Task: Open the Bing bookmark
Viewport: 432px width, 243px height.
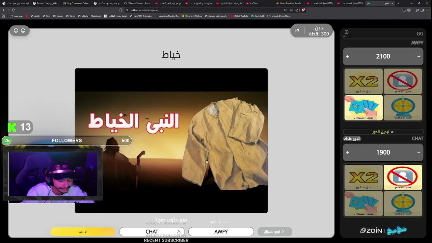Action: pos(47,16)
